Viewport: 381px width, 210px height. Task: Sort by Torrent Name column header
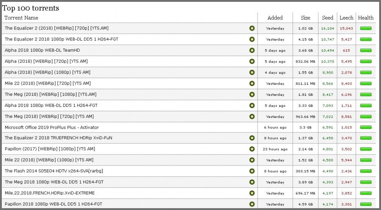(x=21, y=18)
